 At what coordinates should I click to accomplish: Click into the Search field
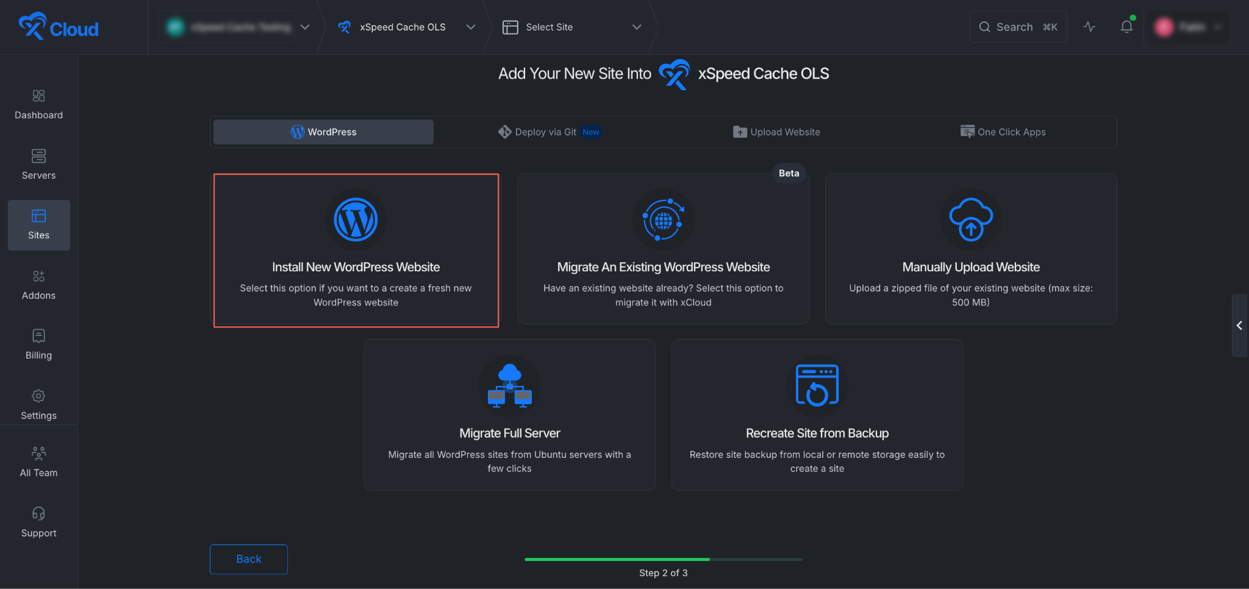pyautogui.click(x=1018, y=27)
